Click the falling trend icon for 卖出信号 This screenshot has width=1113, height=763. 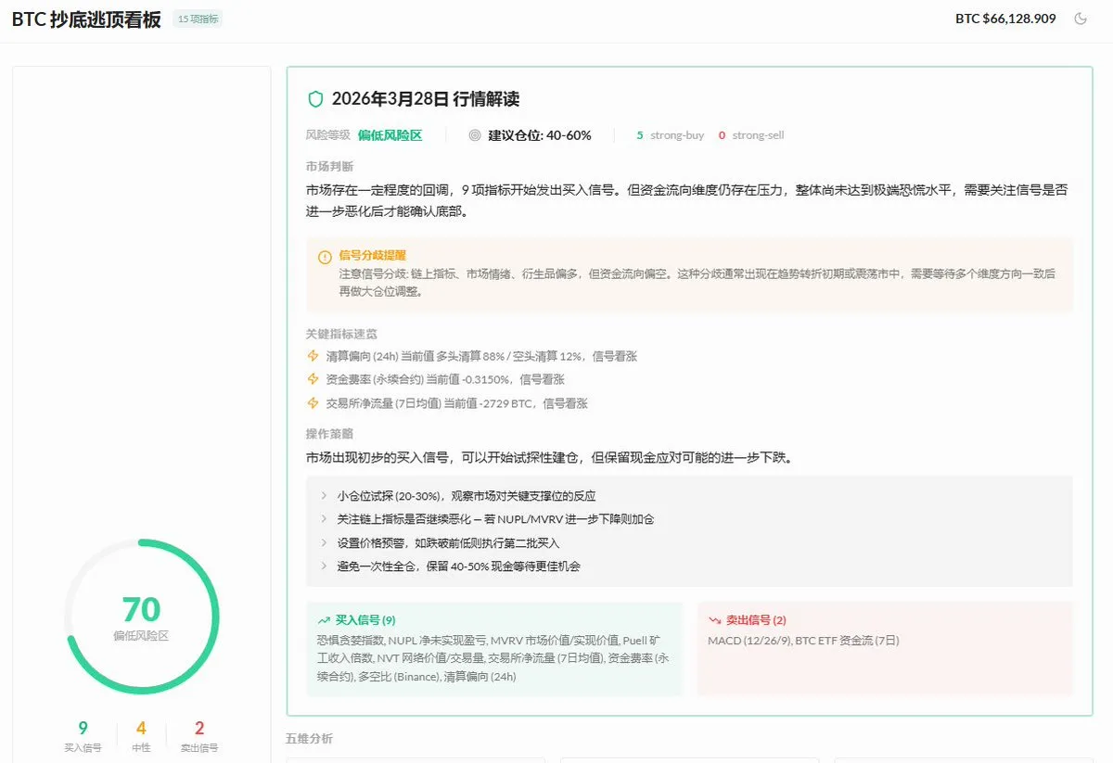714,620
